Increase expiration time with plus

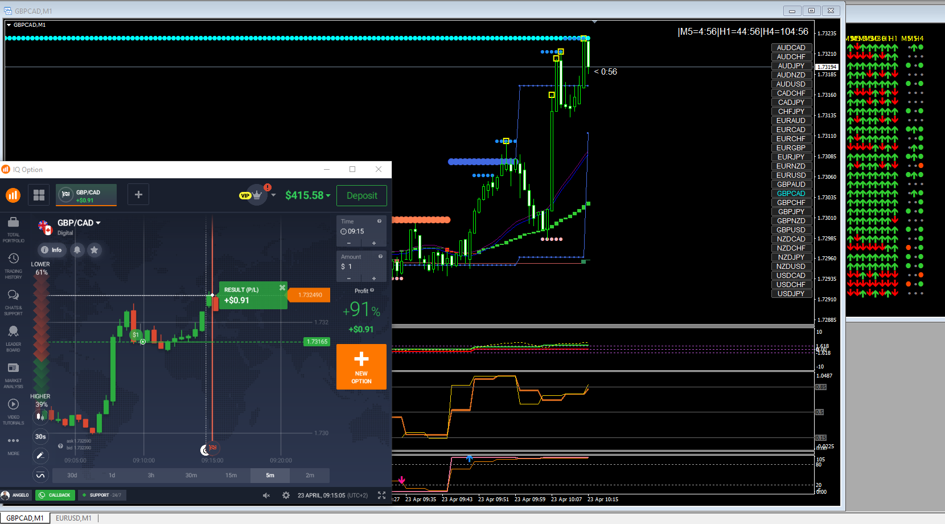point(373,243)
